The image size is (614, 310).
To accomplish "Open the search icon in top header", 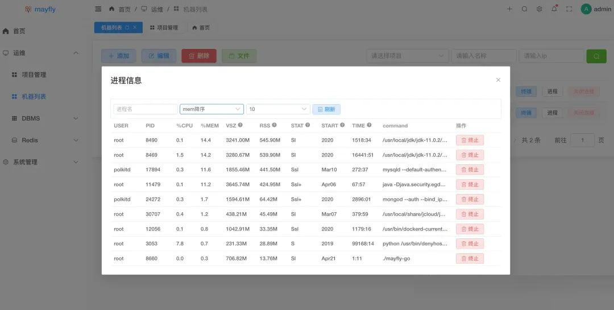I will [524, 9].
